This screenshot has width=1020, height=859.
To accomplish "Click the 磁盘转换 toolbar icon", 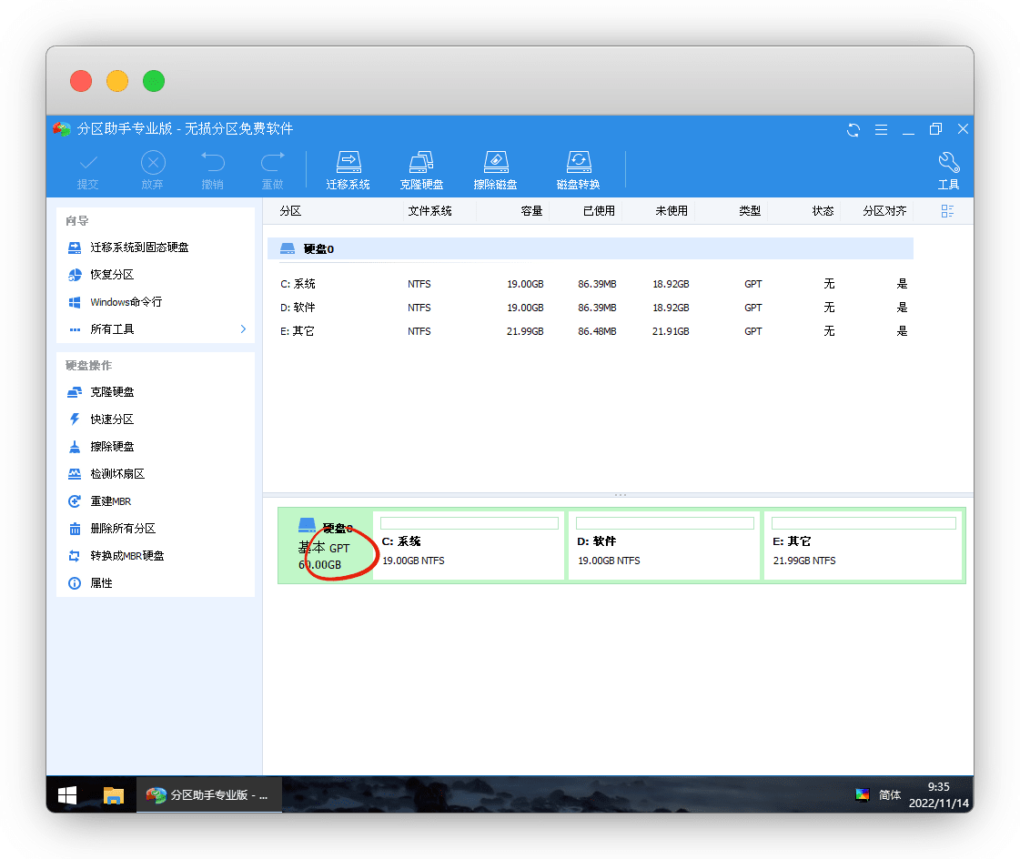I will click(x=578, y=169).
